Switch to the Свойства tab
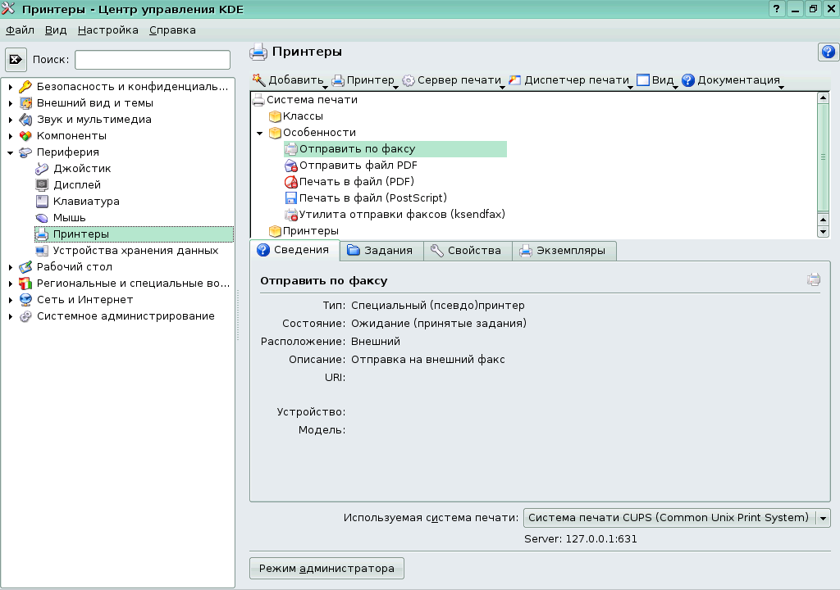Image resolution: width=840 pixels, height=590 pixels. coord(467,251)
